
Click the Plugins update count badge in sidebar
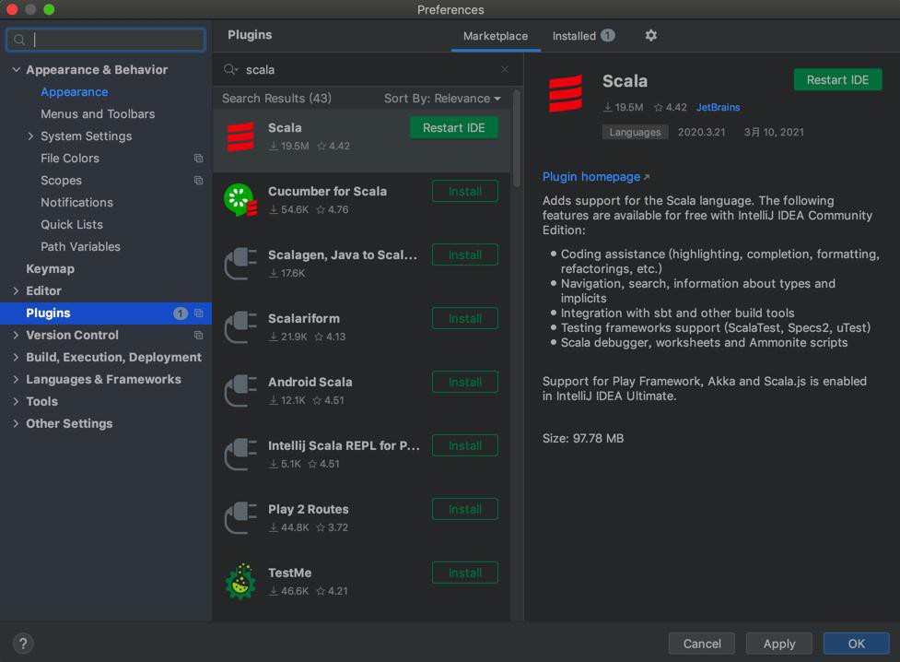(x=181, y=313)
